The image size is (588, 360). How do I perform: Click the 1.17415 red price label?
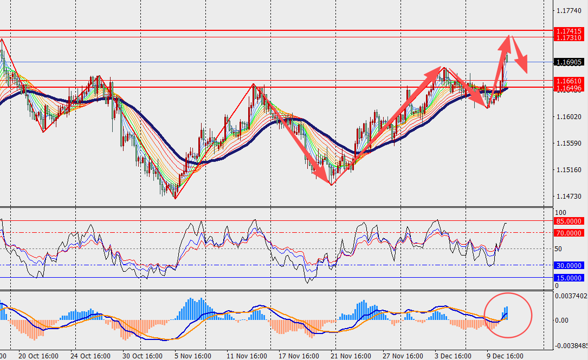[x=568, y=32]
